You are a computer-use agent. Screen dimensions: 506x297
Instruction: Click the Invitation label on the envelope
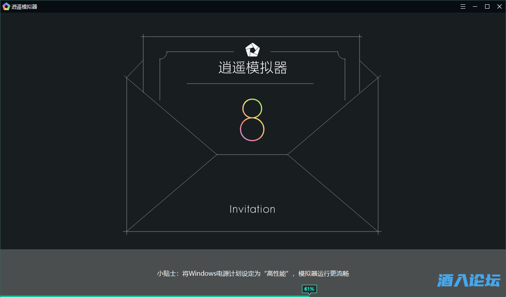pyautogui.click(x=252, y=209)
